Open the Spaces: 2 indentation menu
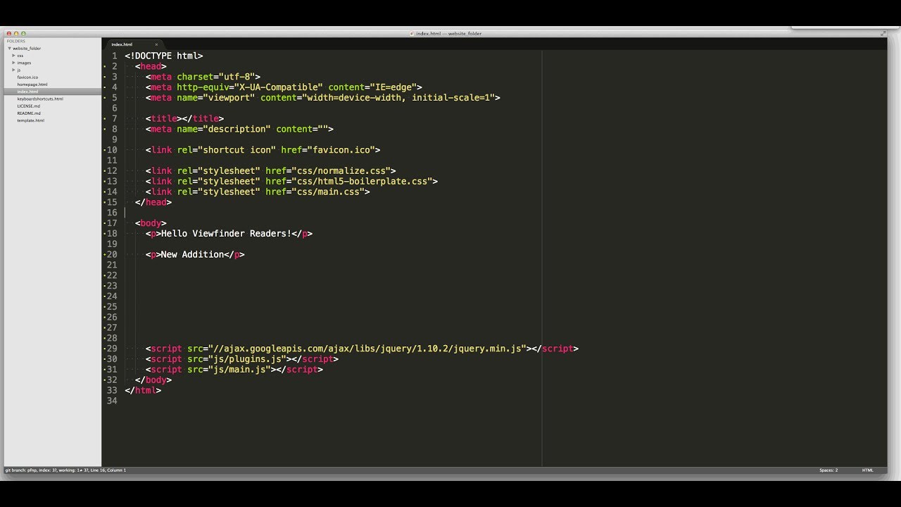901x507 pixels. [828, 470]
